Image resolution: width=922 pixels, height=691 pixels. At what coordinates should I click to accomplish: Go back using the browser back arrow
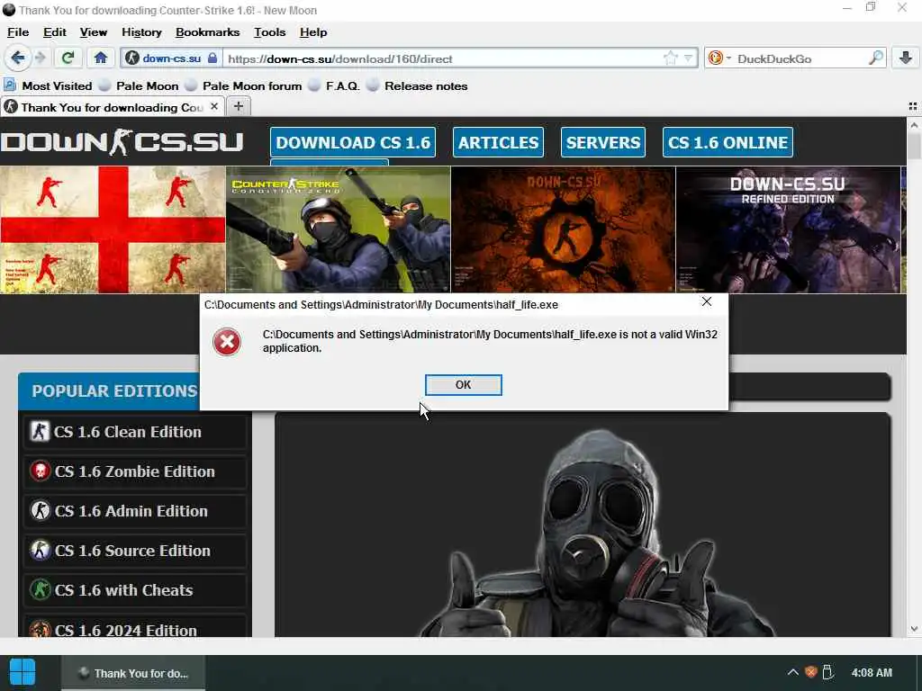click(x=18, y=58)
